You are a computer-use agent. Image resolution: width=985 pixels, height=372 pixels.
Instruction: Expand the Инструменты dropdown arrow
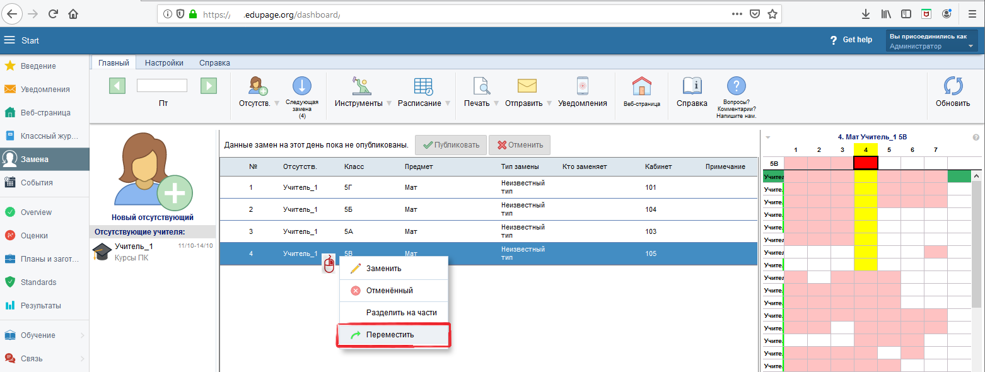tap(389, 104)
